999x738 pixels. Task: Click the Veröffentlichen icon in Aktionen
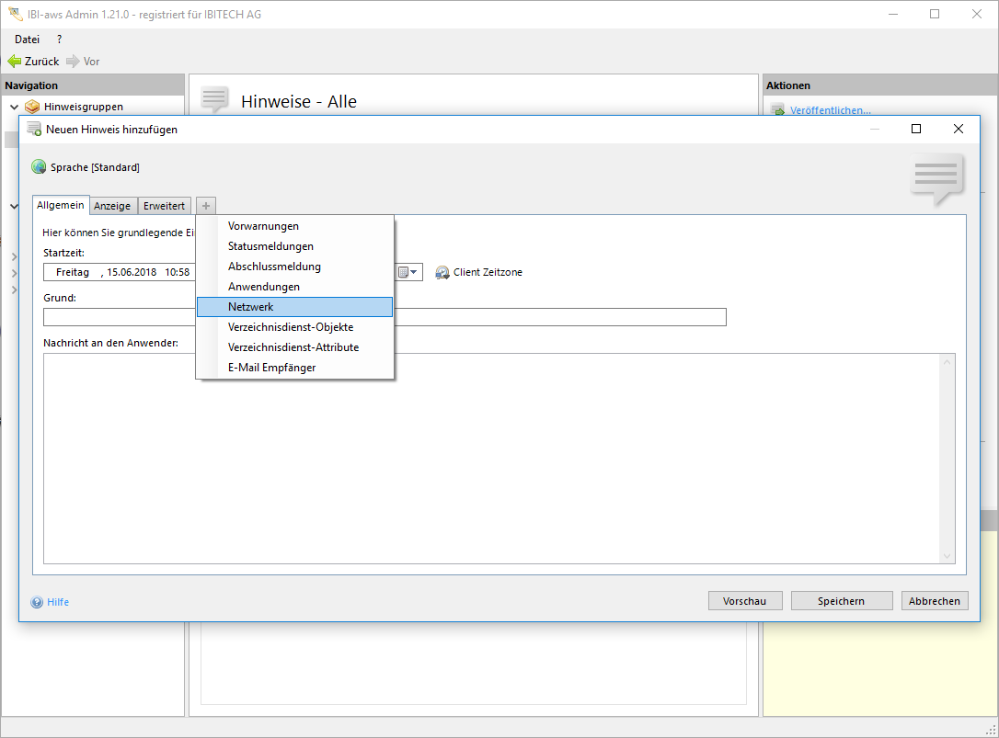click(x=777, y=110)
